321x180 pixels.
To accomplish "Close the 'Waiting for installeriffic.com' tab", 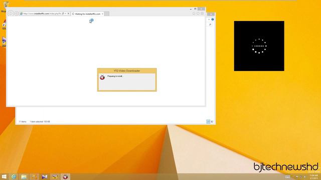I will point(102,14).
